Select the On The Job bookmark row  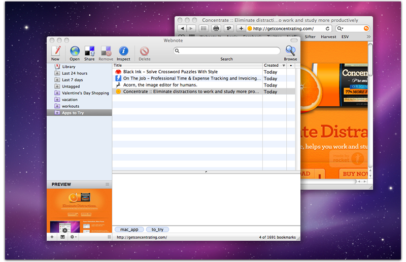(x=204, y=78)
